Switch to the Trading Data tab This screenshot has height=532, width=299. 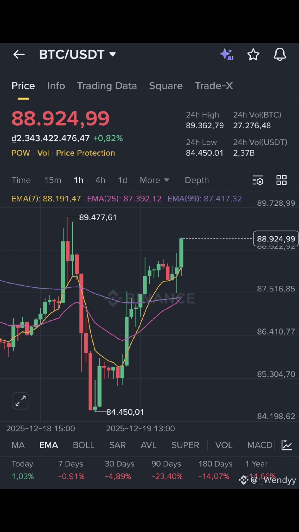pos(107,86)
